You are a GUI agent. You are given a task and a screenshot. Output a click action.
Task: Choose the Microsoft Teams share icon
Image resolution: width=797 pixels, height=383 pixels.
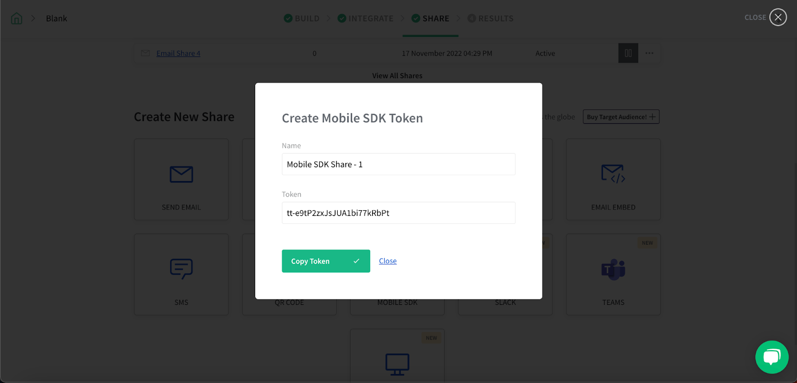point(613,269)
